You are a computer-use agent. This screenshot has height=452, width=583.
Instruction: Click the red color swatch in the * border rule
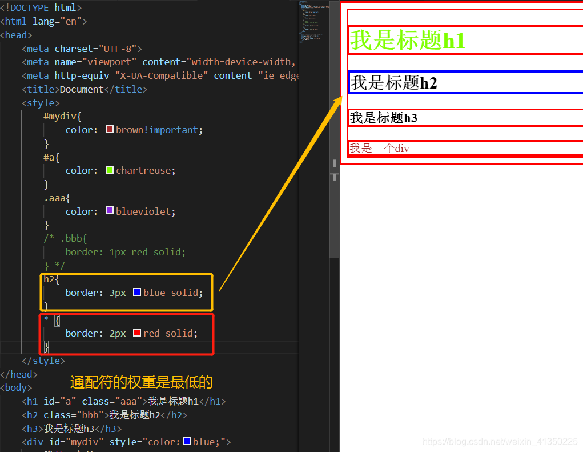[x=137, y=333]
